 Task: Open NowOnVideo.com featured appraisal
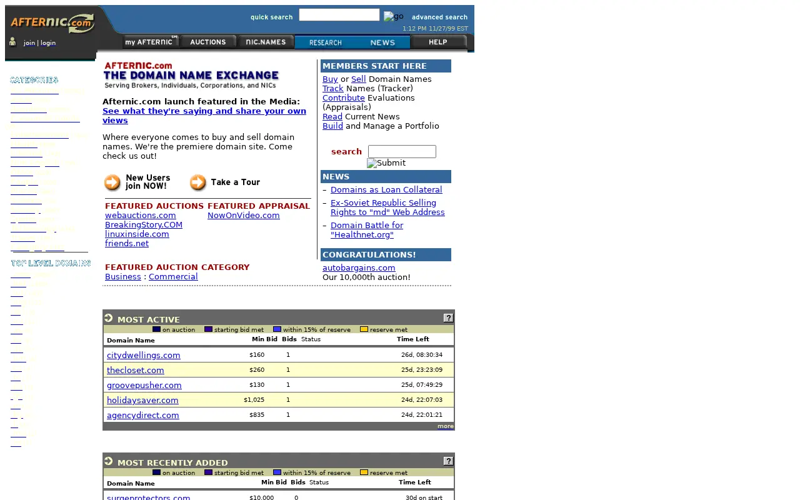pos(244,215)
